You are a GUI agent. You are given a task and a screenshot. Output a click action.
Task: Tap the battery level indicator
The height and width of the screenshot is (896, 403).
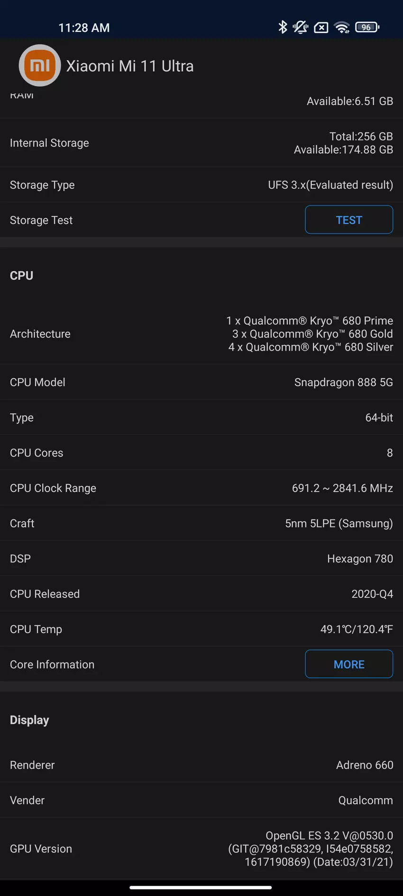click(367, 27)
